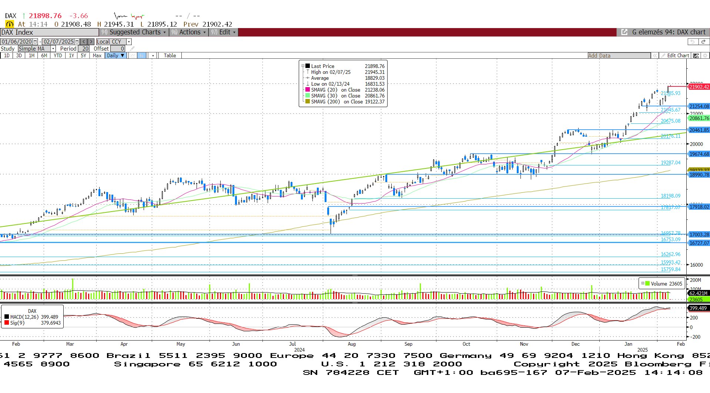Click the 19674.68 level axis label
Image resolution: width=710 pixels, height=393 pixels.
coord(699,154)
